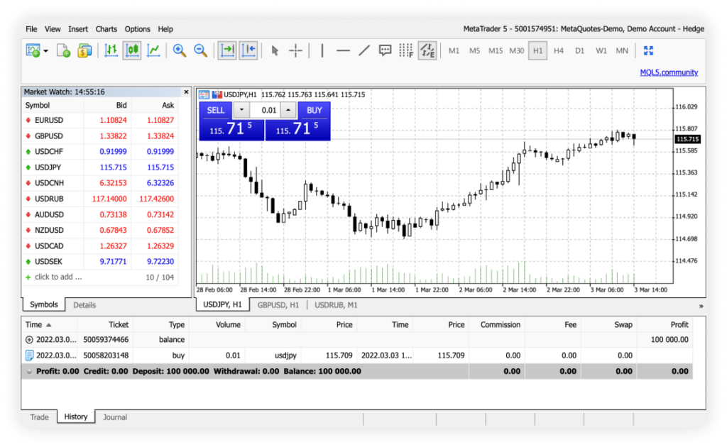The height and width of the screenshot is (447, 727).
Task: Open the new chart dropdown arrow
Action: tap(46, 50)
